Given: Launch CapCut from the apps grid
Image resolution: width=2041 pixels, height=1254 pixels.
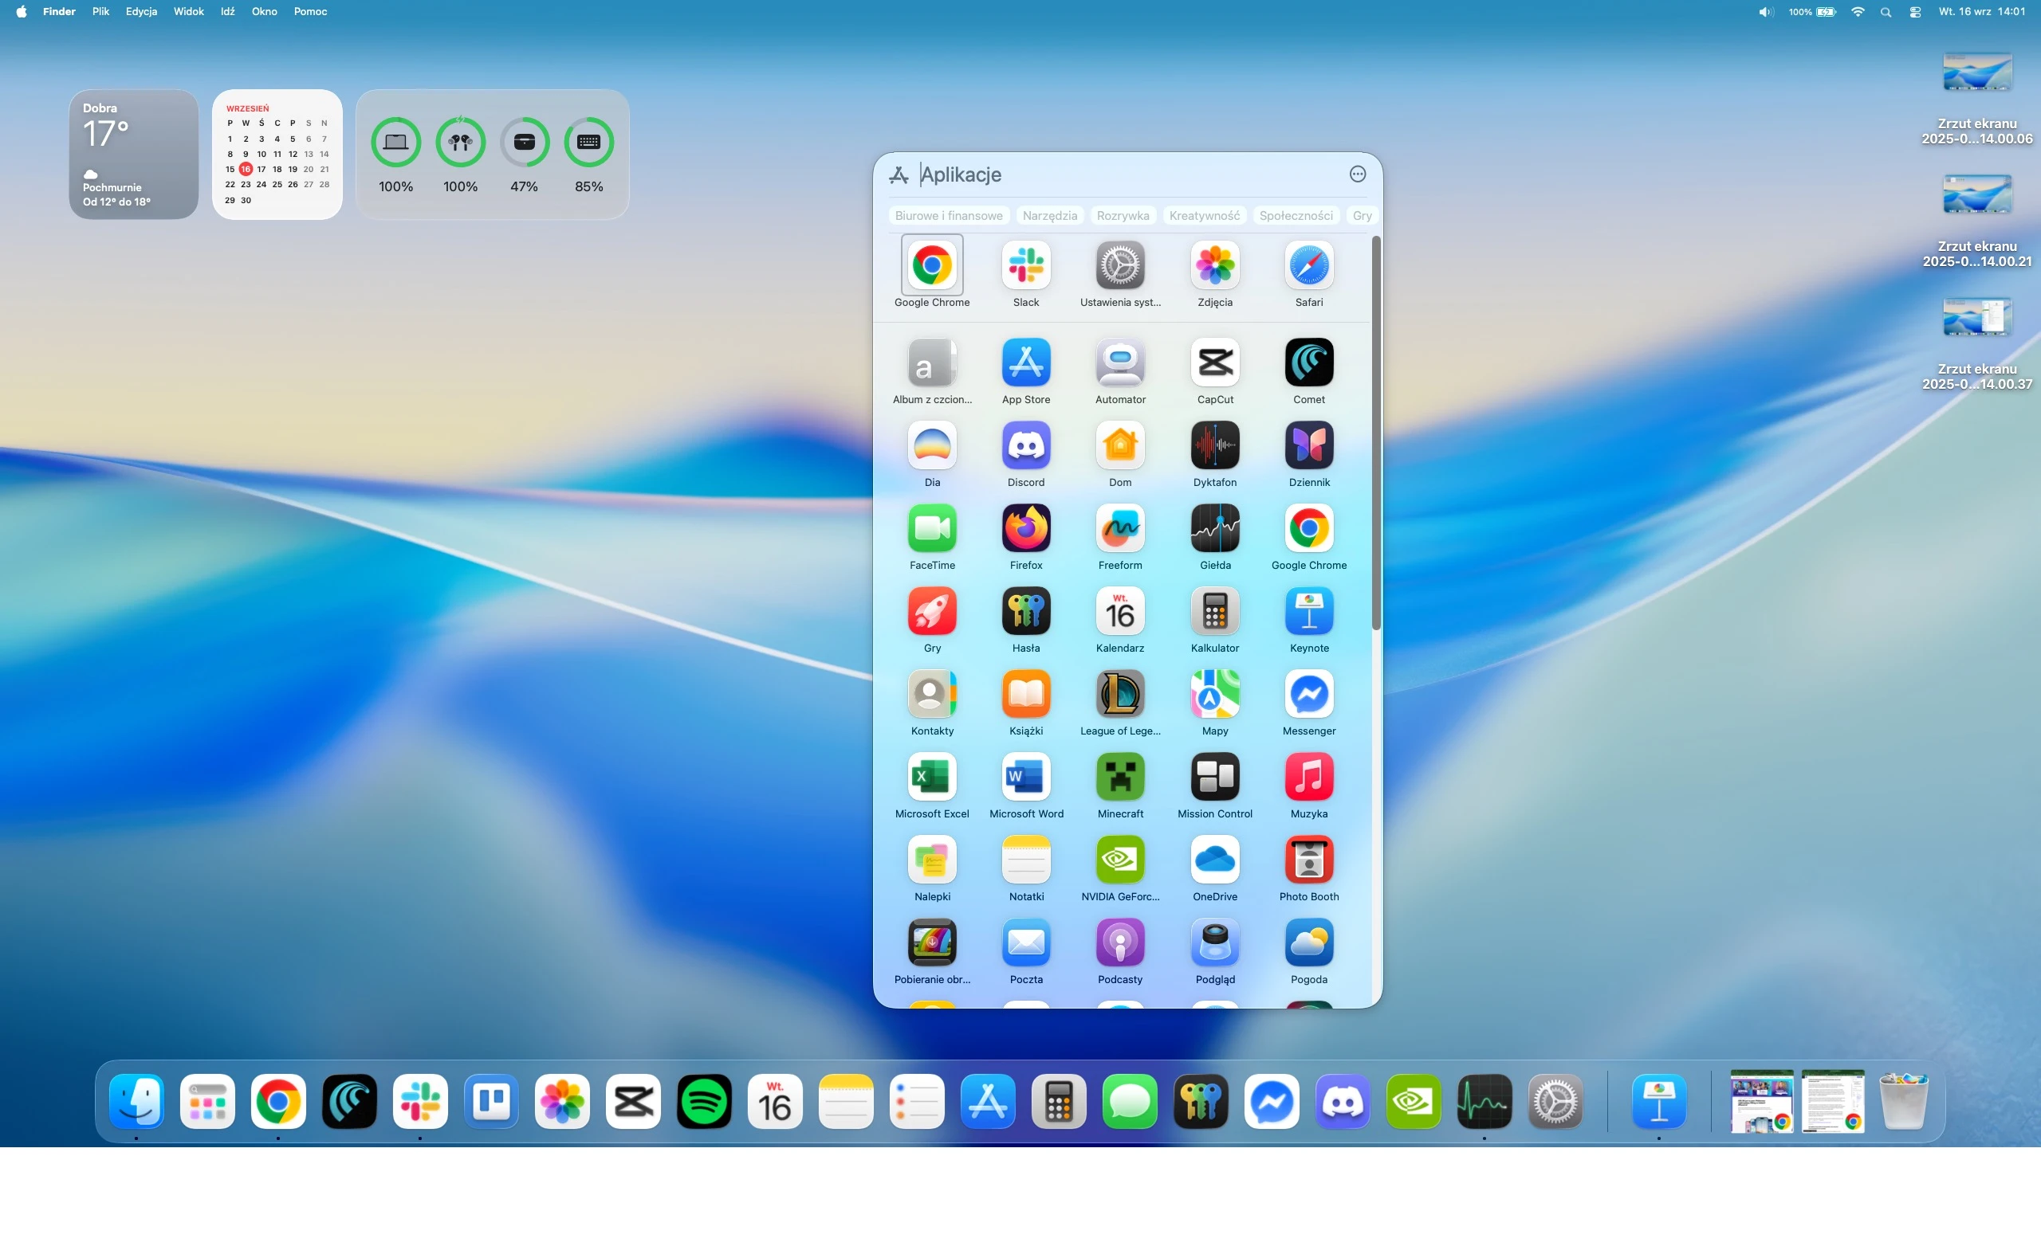Looking at the screenshot, I should tap(1214, 362).
